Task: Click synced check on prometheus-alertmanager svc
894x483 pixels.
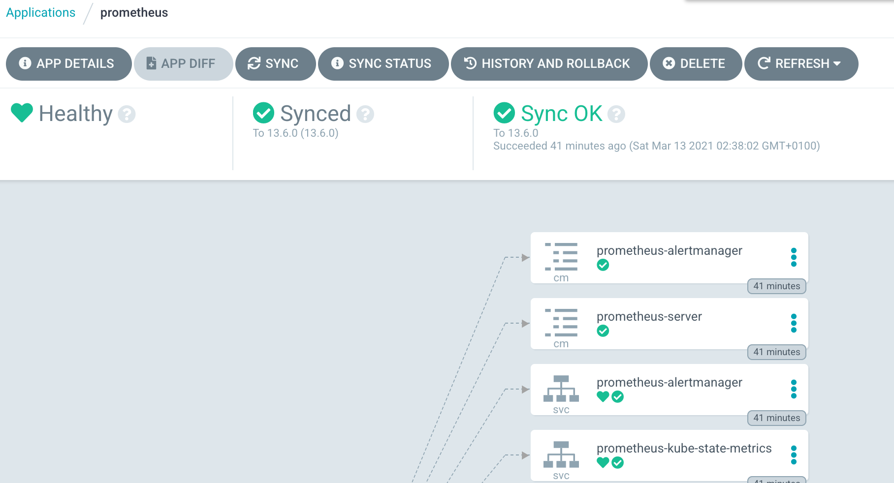Action: click(x=618, y=397)
